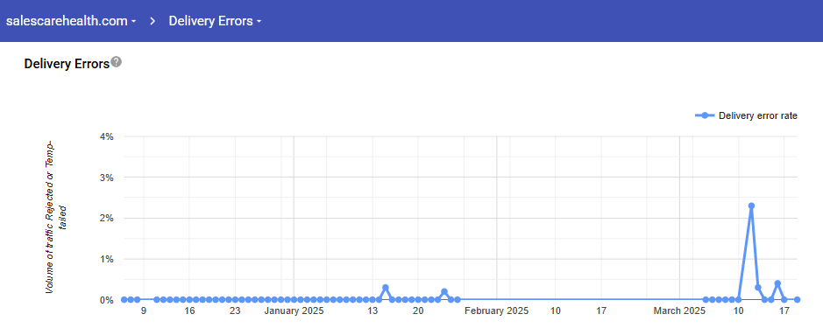
Task: Click the March 2025 axis label
Action: pyautogui.click(x=679, y=311)
